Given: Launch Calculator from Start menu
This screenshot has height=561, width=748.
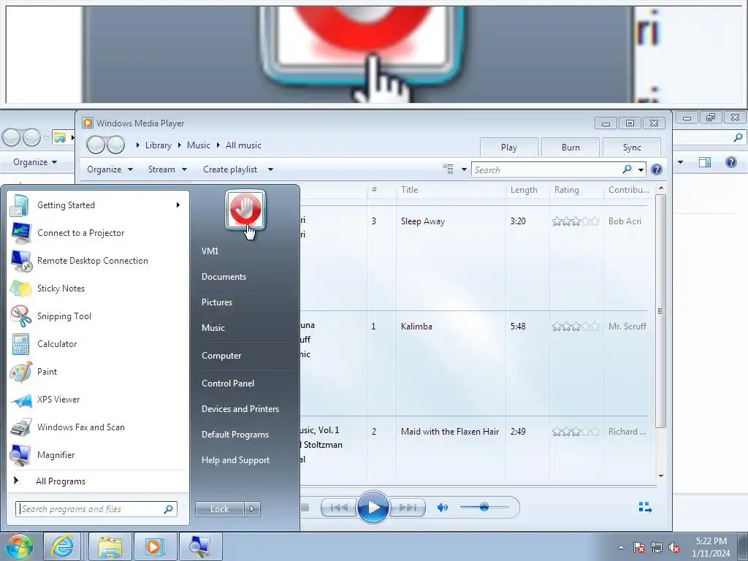Looking at the screenshot, I should pos(98,344).
